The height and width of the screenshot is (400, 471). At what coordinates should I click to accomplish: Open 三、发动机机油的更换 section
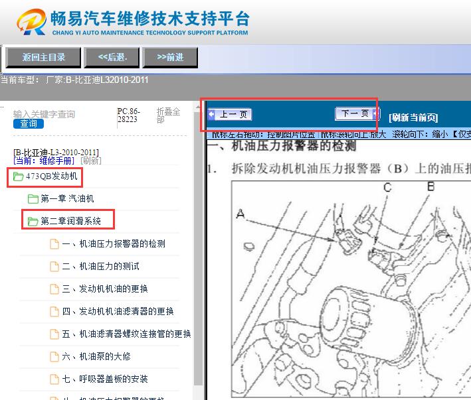tap(105, 289)
